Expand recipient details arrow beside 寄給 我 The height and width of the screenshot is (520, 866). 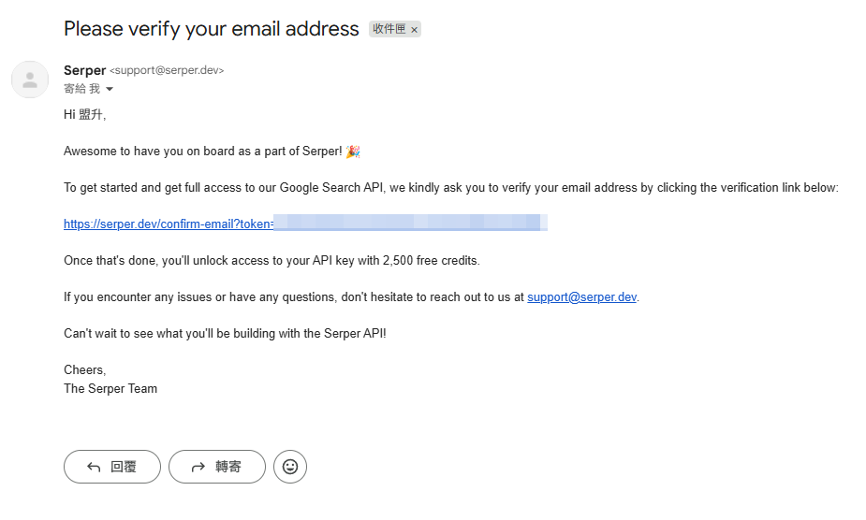(x=110, y=90)
